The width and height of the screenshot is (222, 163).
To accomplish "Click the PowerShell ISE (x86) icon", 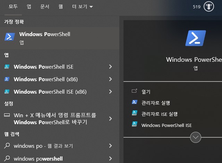I will click(x=7, y=92).
